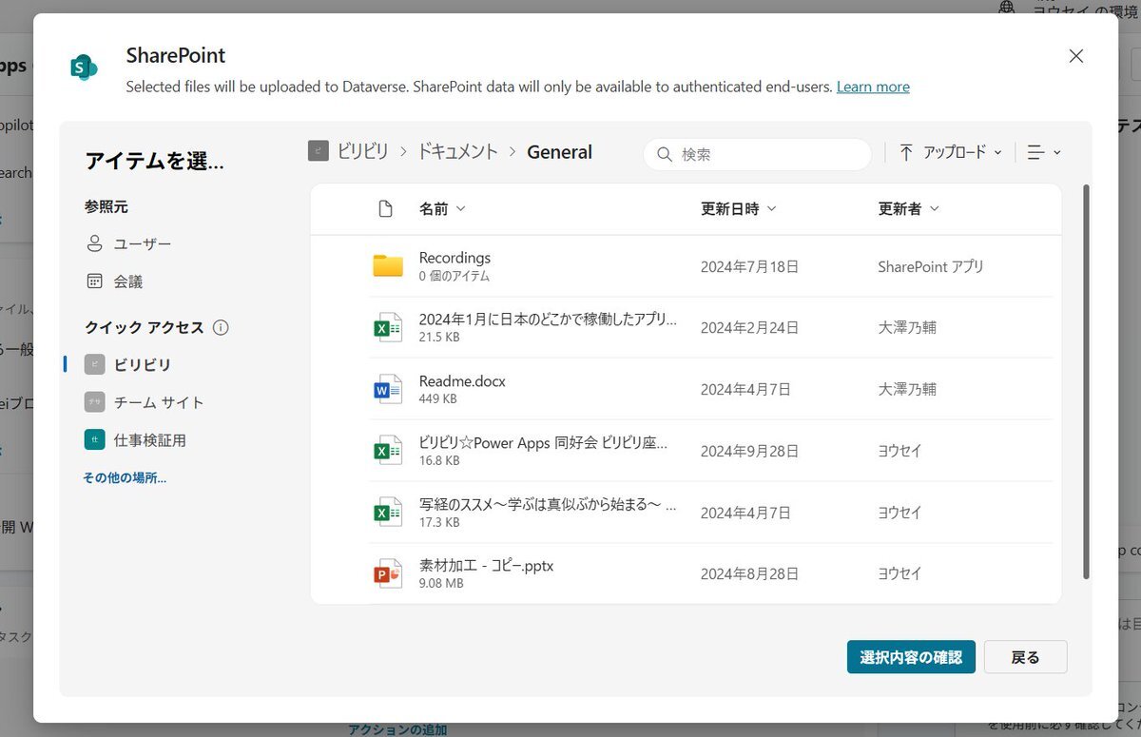Screen dimensions: 1141x737
Task: Select ビリビリ☆Power Apps 同好会 file
Action: [x=543, y=443]
